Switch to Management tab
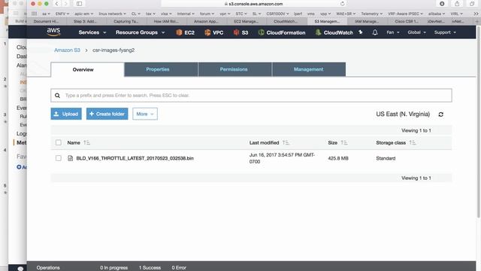The image size is (481, 271). 309,69
